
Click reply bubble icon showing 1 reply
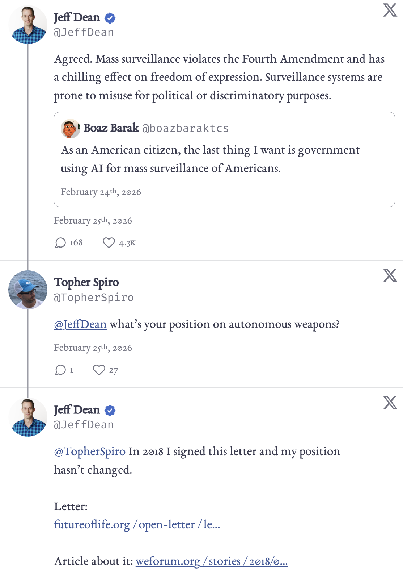(x=60, y=370)
